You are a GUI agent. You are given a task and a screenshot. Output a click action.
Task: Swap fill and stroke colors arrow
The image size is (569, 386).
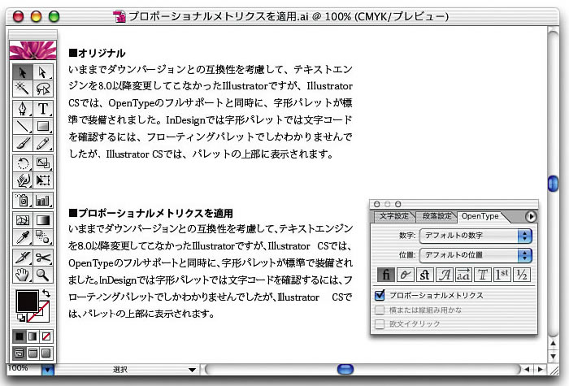click(46, 293)
